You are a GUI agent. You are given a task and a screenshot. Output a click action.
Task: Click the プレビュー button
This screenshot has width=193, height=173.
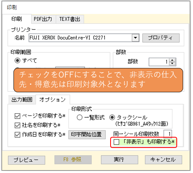pos(27,160)
